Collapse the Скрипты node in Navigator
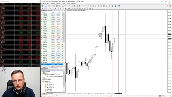Screen dimensions: 172x97 (x=42, y=81)
